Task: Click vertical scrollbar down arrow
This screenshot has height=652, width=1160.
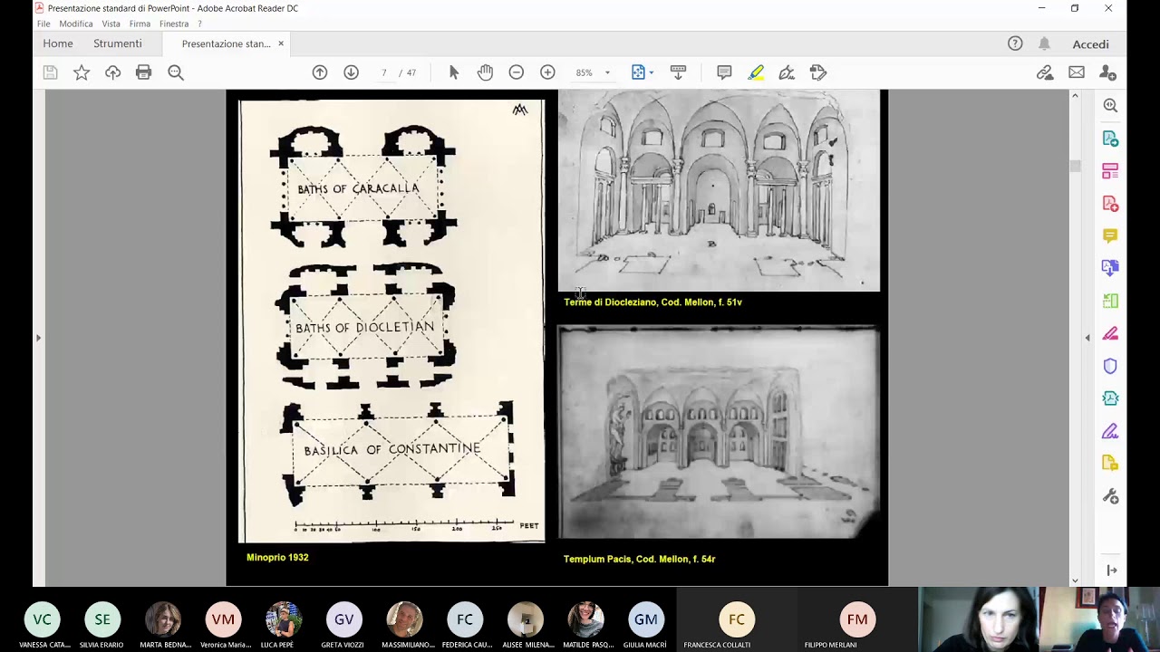Action: coord(1075,580)
